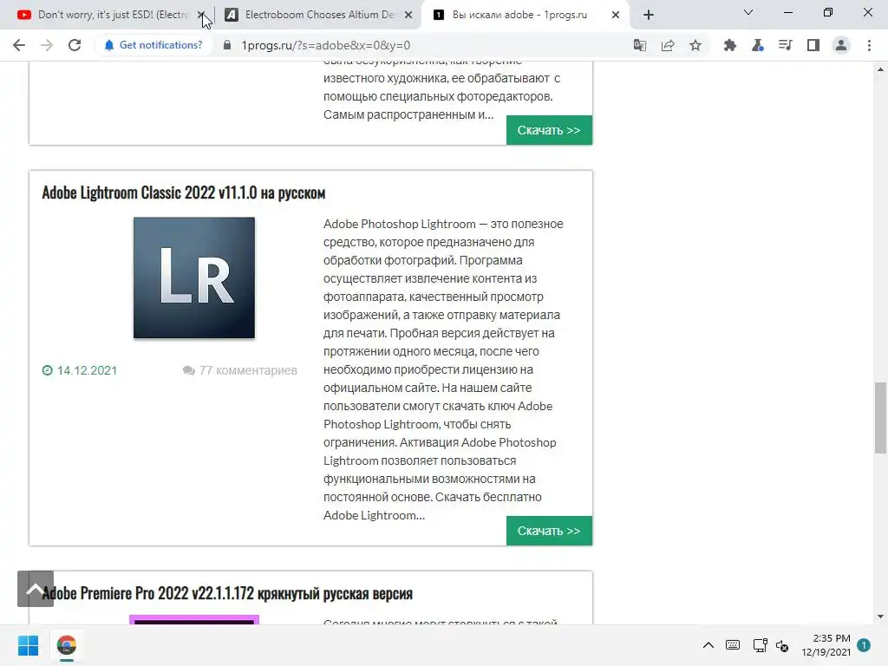Open Chrome three-dot menu

pyautogui.click(x=869, y=45)
